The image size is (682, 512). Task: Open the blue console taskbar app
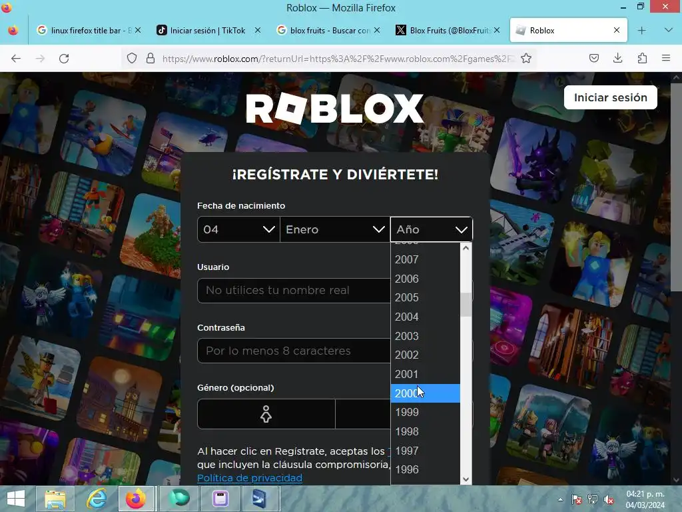point(259,499)
